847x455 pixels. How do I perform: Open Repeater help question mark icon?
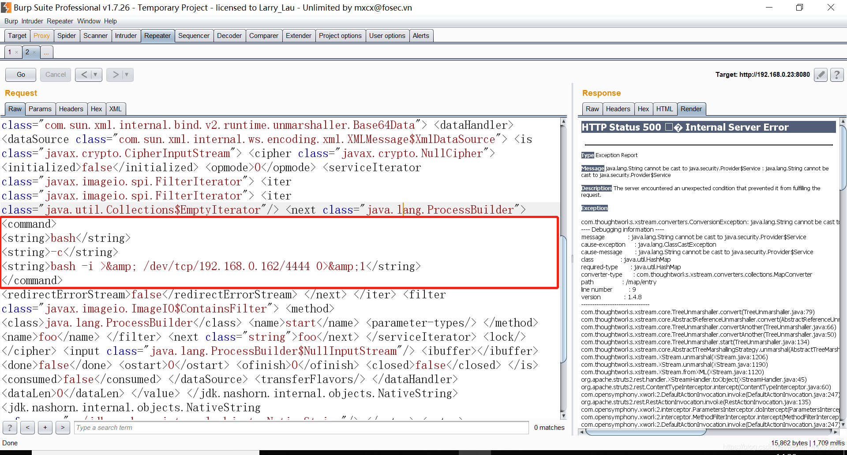click(837, 75)
